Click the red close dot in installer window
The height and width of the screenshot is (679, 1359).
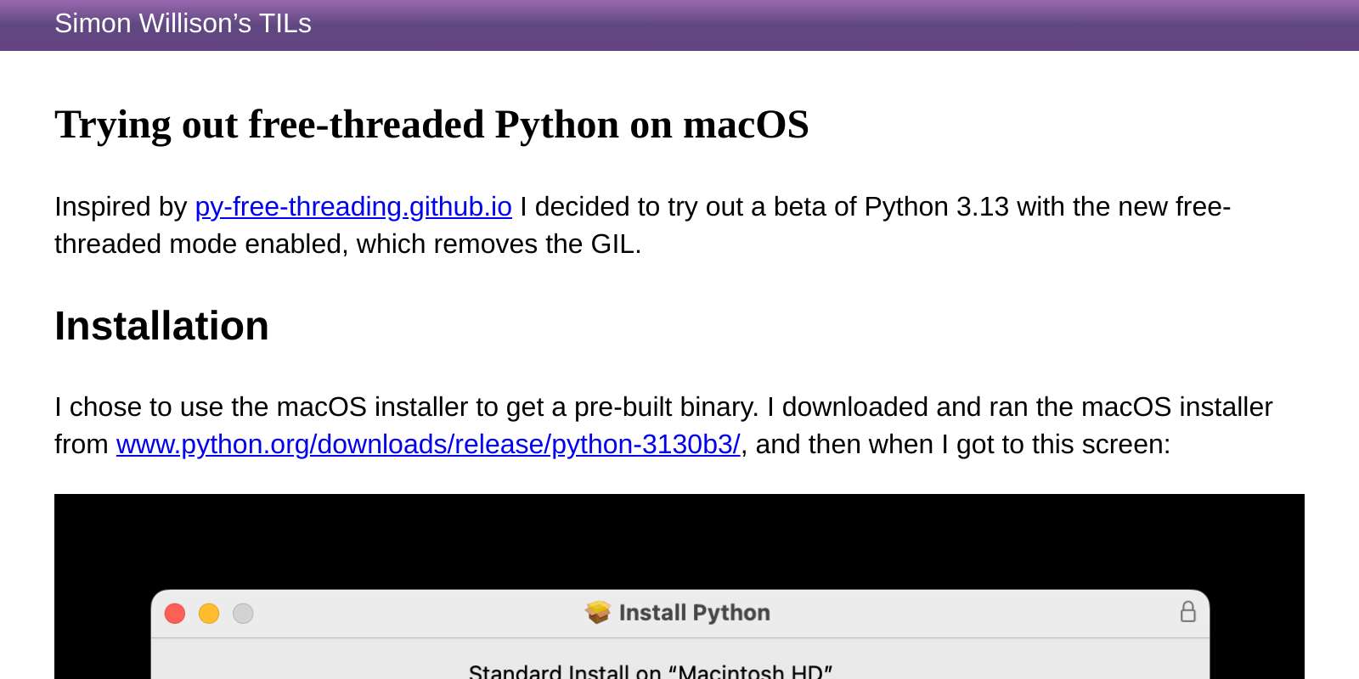pos(175,614)
